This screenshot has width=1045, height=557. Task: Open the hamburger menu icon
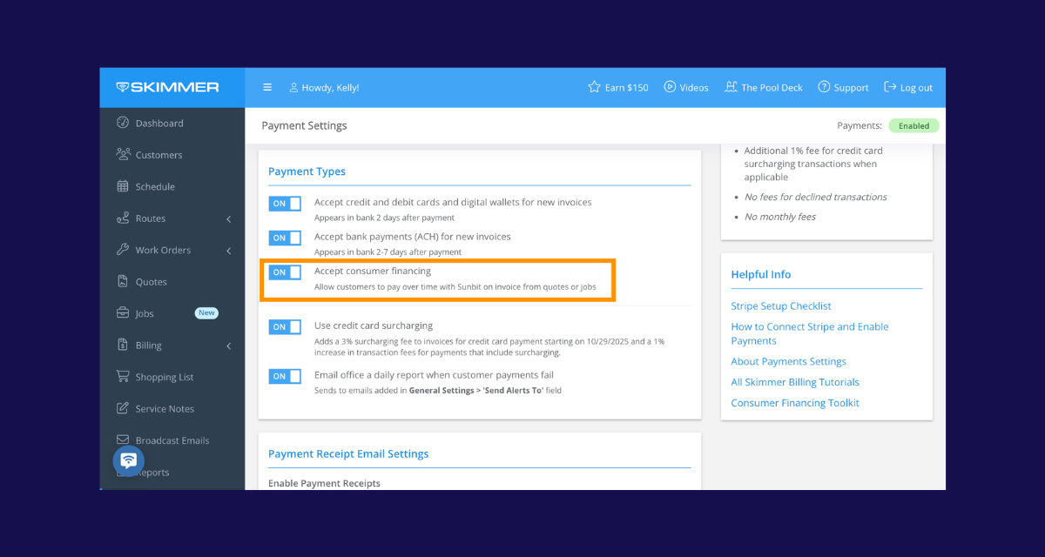click(x=267, y=87)
